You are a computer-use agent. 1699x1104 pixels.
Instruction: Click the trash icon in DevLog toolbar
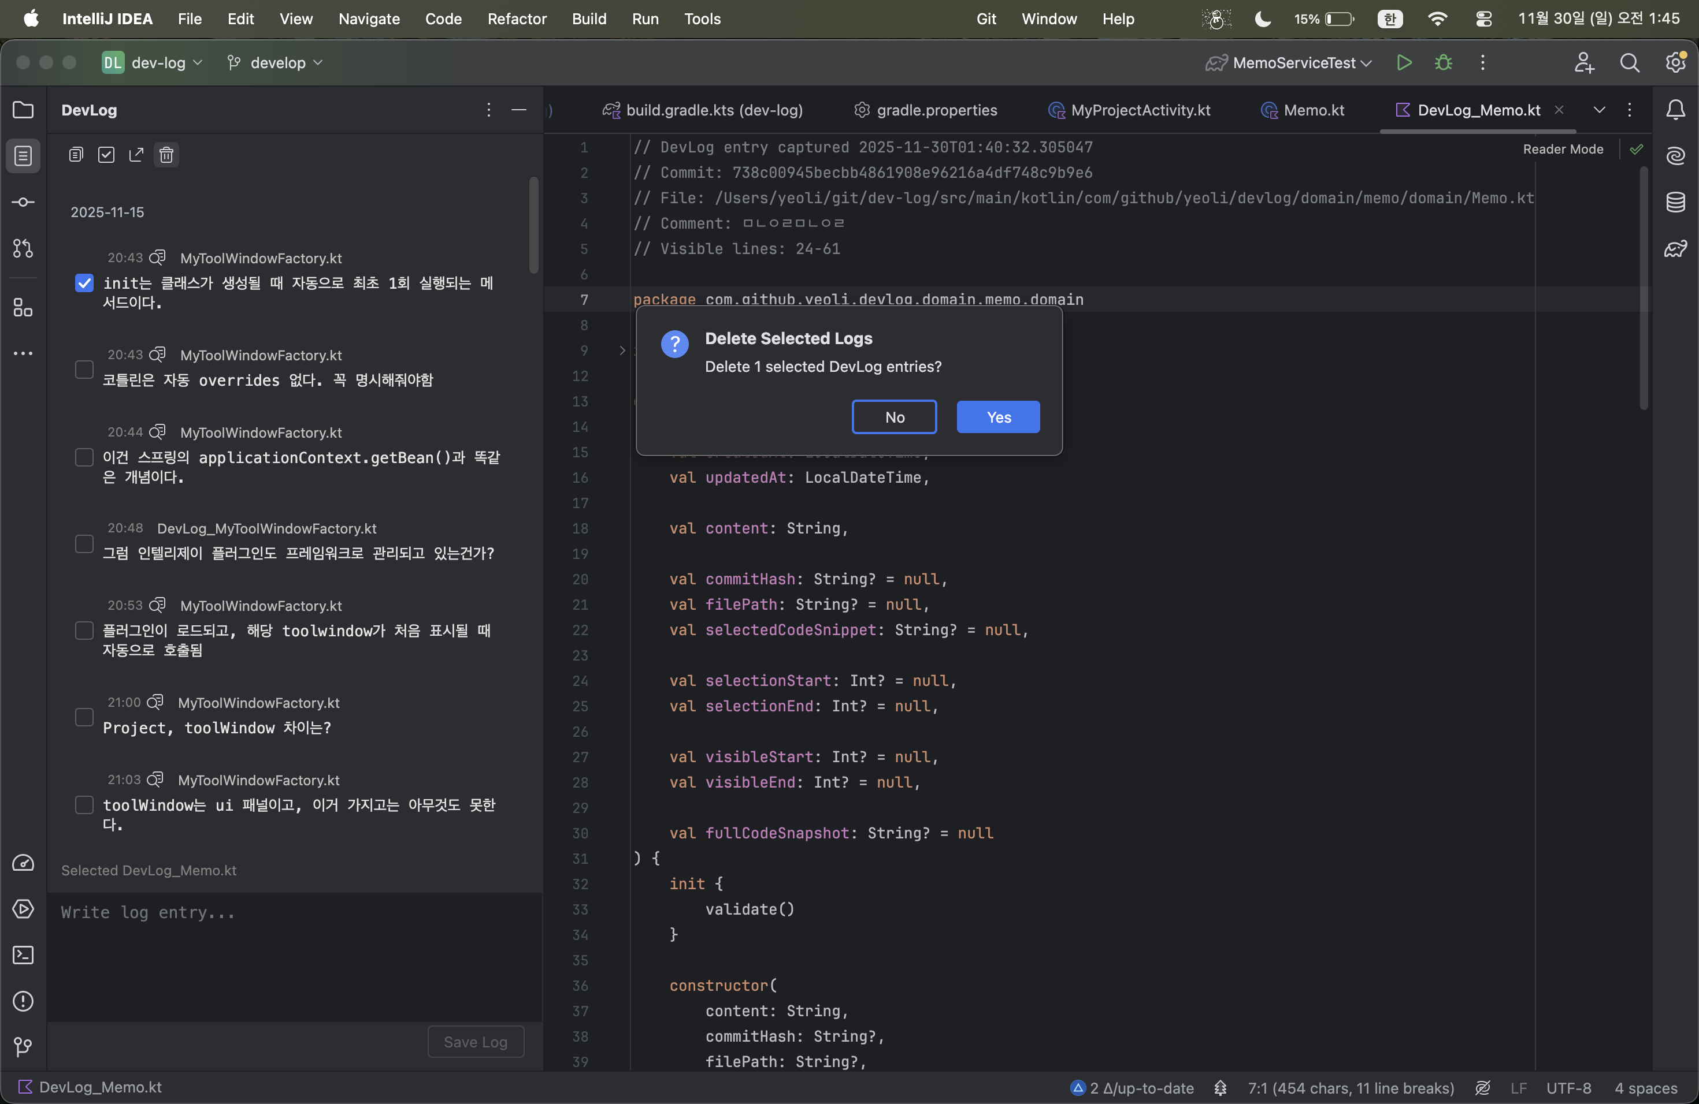click(166, 155)
